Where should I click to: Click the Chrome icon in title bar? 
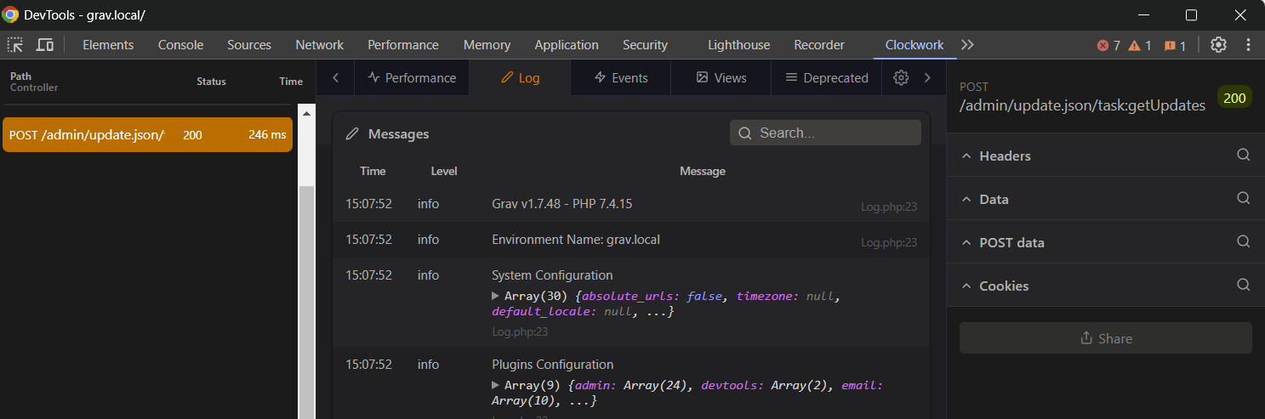(x=11, y=14)
